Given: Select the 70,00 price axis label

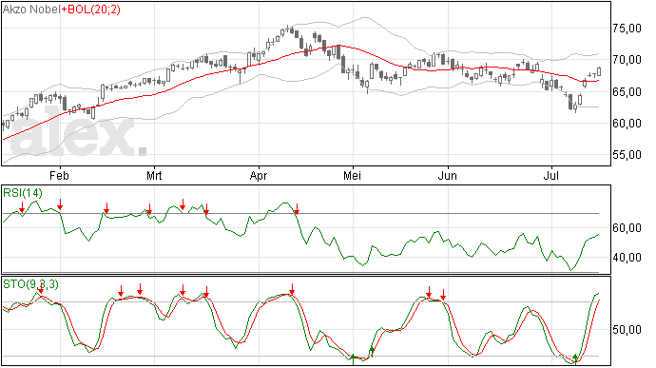Looking at the screenshot, I should (627, 60).
